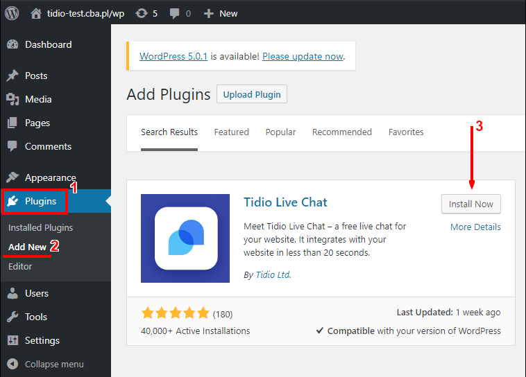
Task: Click the Collapse menu arrow icon
Action: (12, 364)
